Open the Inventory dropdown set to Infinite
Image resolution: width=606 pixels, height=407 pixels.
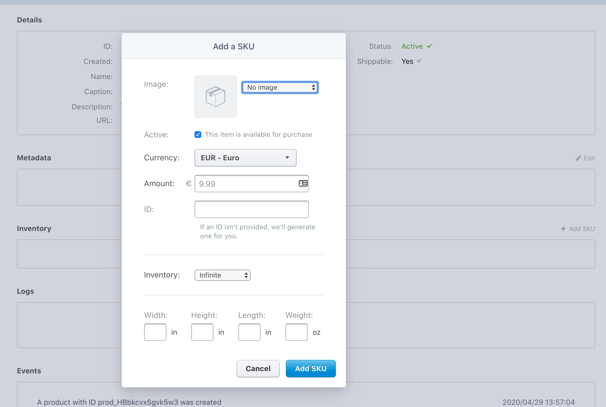click(x=222, y=275)
